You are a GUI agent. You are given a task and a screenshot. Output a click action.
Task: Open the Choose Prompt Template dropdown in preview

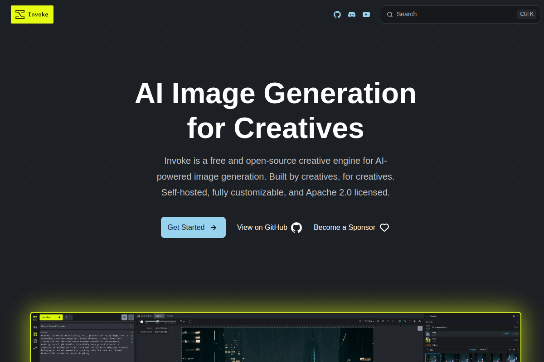(x=87, y=326)
